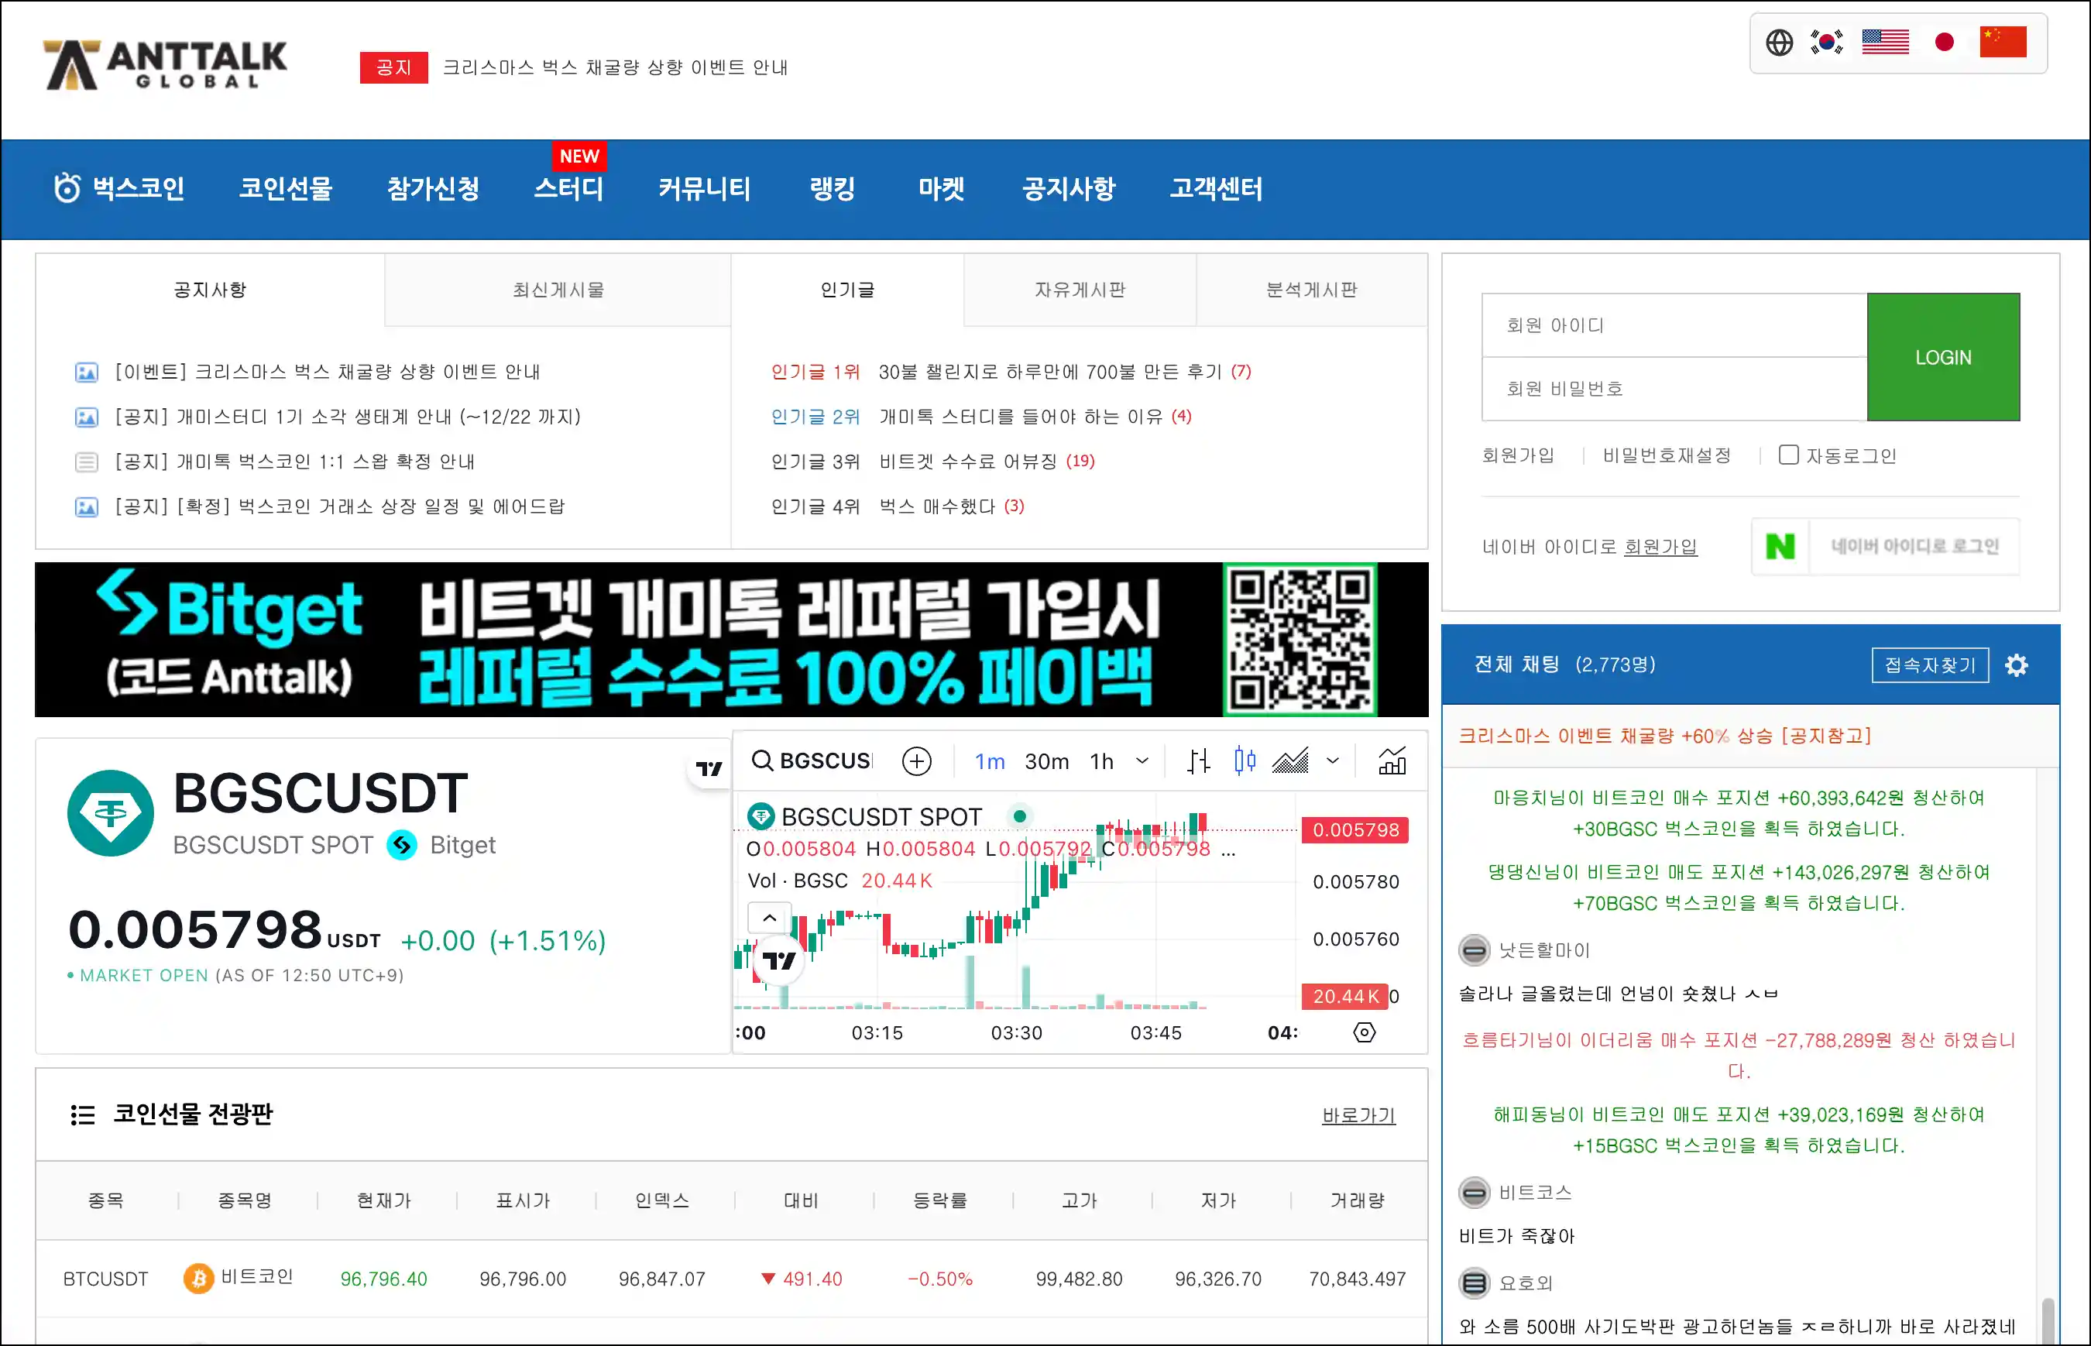Viewport: 2091px width, 1346px height.
Task: Click the 낫든할마이 user avatar
Action: pos(1474,950)
